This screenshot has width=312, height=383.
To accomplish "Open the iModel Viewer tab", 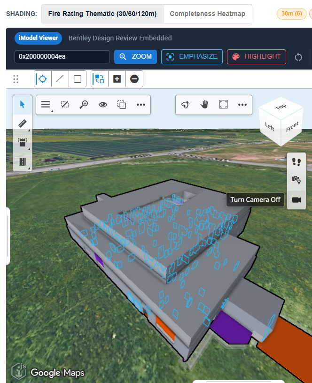I will point(38,38).
